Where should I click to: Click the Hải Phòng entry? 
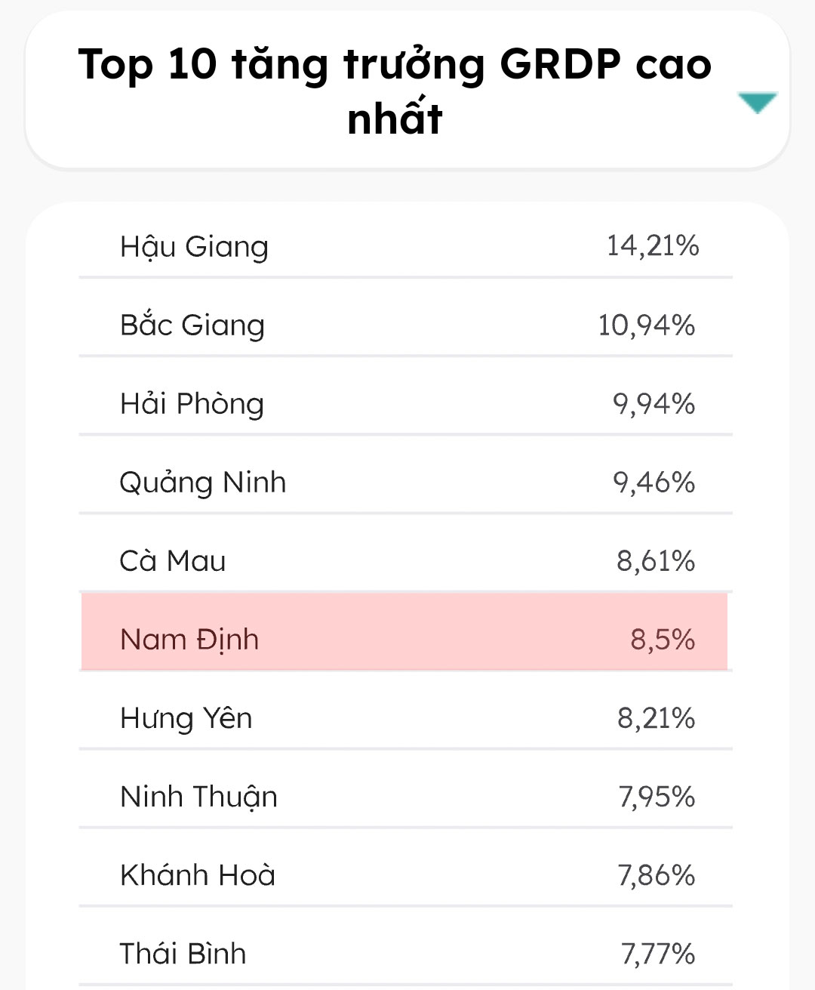click(192, 404)
